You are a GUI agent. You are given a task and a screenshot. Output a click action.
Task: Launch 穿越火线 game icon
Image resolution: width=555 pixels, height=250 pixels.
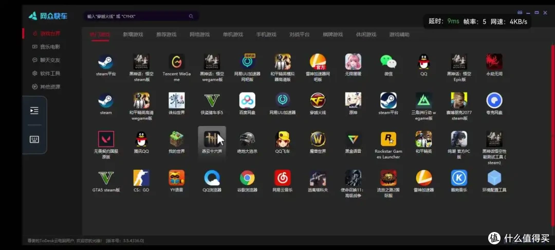click(318, 100)
